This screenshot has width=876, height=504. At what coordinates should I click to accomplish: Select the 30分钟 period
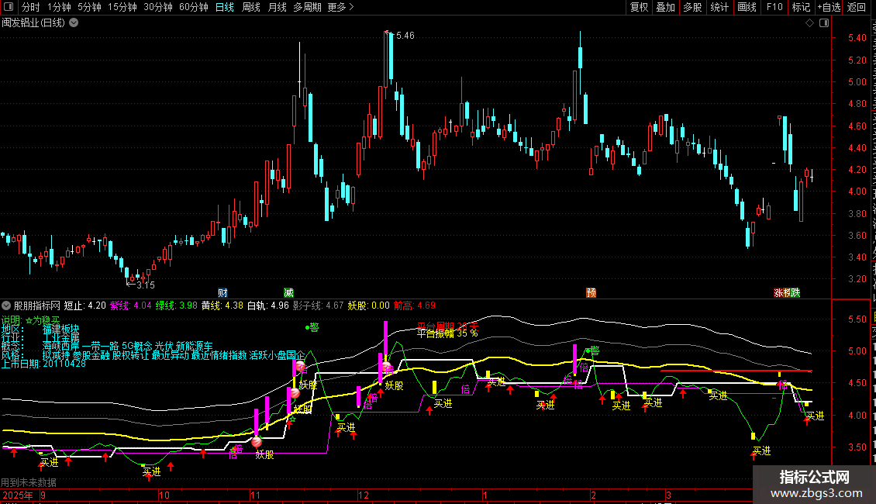158,7
